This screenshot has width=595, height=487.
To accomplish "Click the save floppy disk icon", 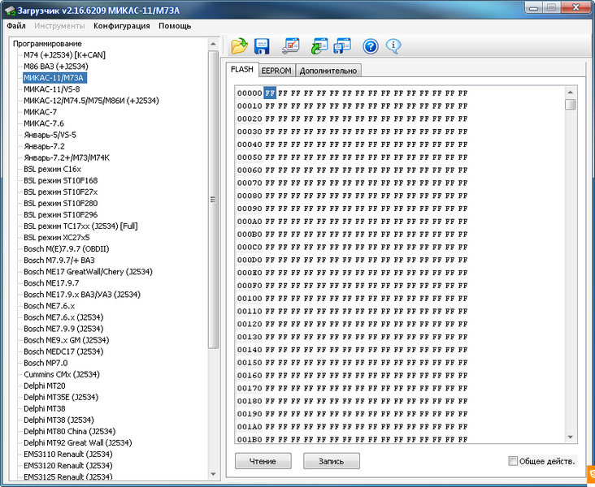I will (x=262, y=46).
